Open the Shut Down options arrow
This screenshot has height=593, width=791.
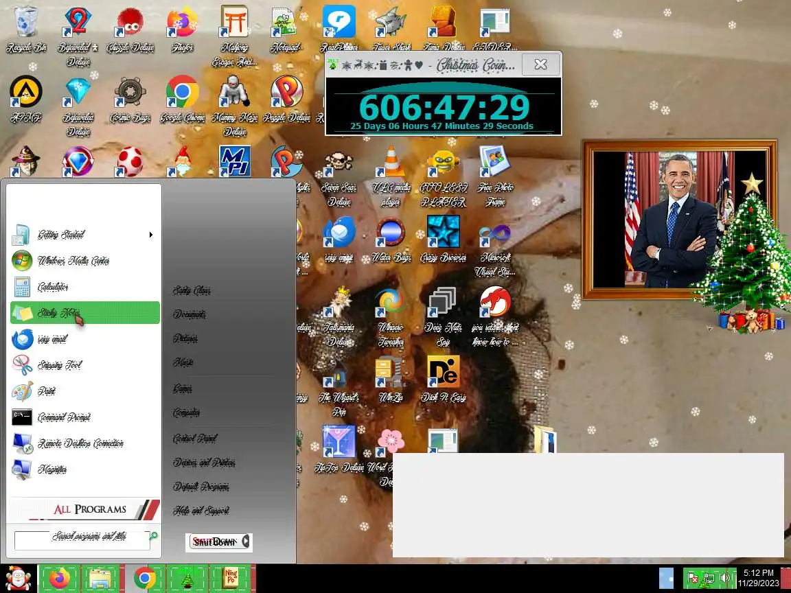click(x=246, y=542)
